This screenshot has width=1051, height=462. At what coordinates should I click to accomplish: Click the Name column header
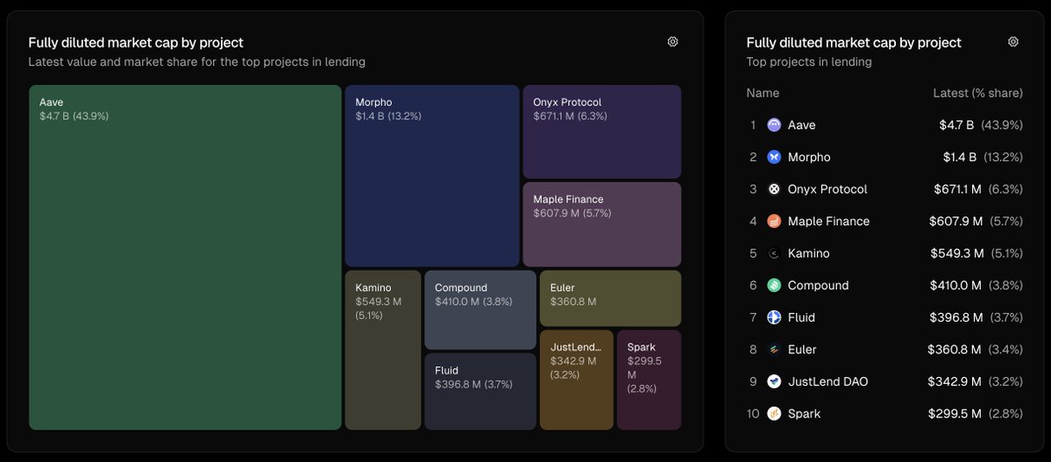[763, 93]
